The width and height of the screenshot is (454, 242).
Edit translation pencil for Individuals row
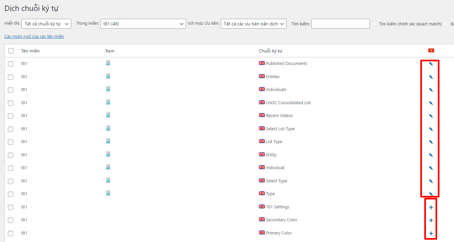click(x=431, y=90)
